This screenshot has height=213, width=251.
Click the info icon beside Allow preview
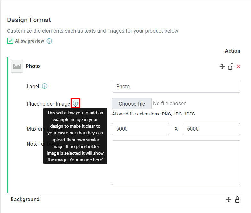click(49, 41)
